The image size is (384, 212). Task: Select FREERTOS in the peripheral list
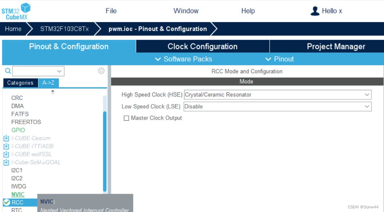[x=26, y=122]
